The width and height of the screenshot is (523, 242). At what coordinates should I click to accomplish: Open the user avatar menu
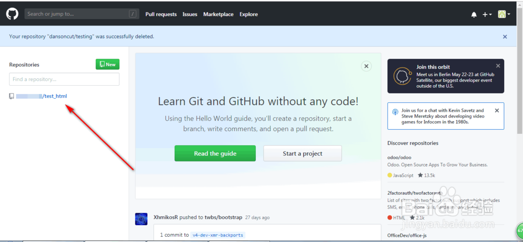click(x=504, y=14)
